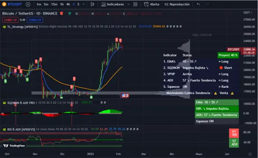
Task: Click the EMA: 10 > 55 green row
Action: [217, 102]
